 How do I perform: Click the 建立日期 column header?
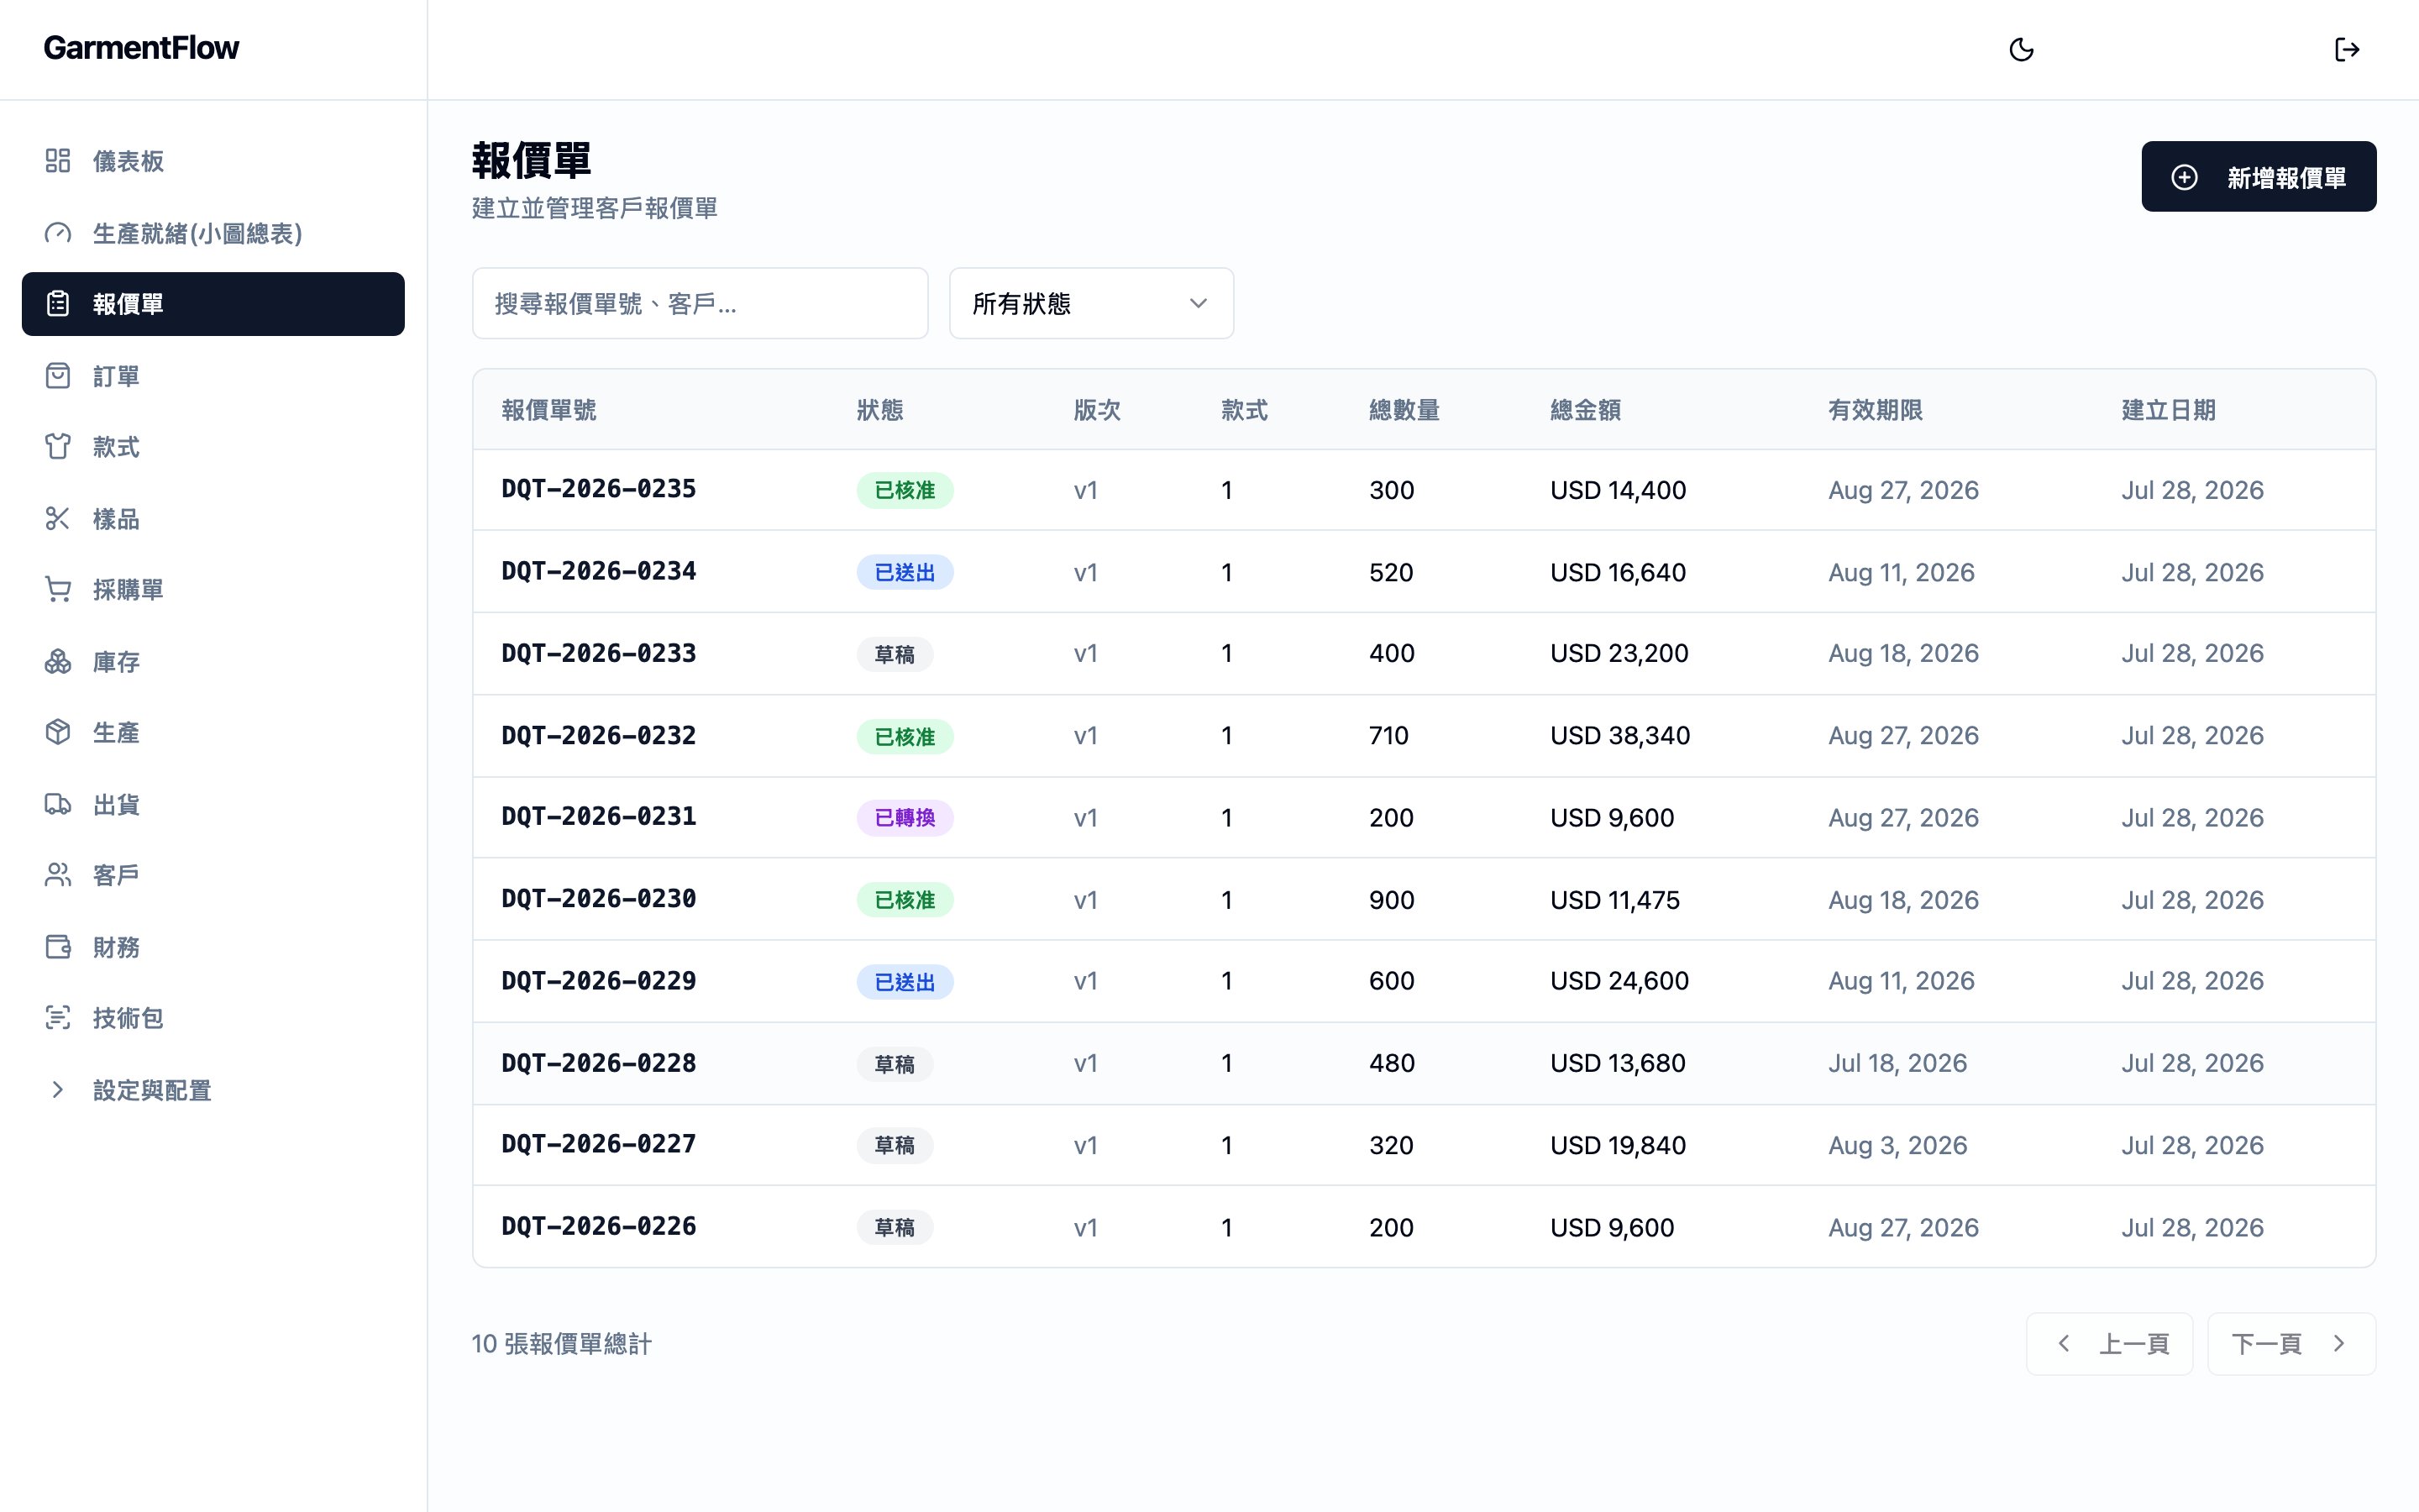(2169, 410)
